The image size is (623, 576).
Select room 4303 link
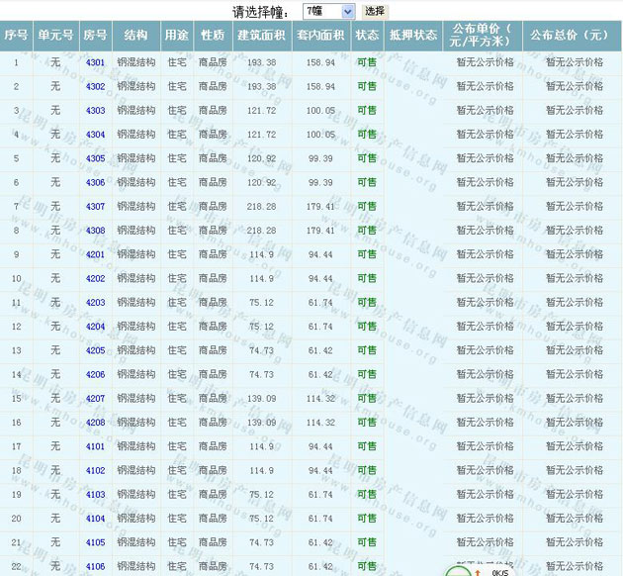point(95,111)
